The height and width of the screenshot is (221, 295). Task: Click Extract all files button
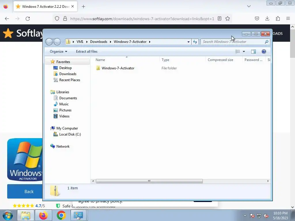coord(87,52)
